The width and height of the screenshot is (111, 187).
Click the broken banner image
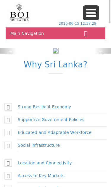56,51
